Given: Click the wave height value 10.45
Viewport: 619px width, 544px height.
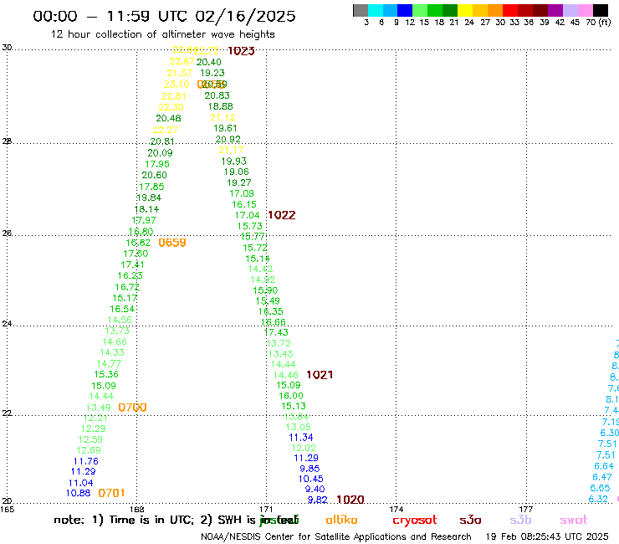Looking at the screenshot, I should tap(310, 479).
